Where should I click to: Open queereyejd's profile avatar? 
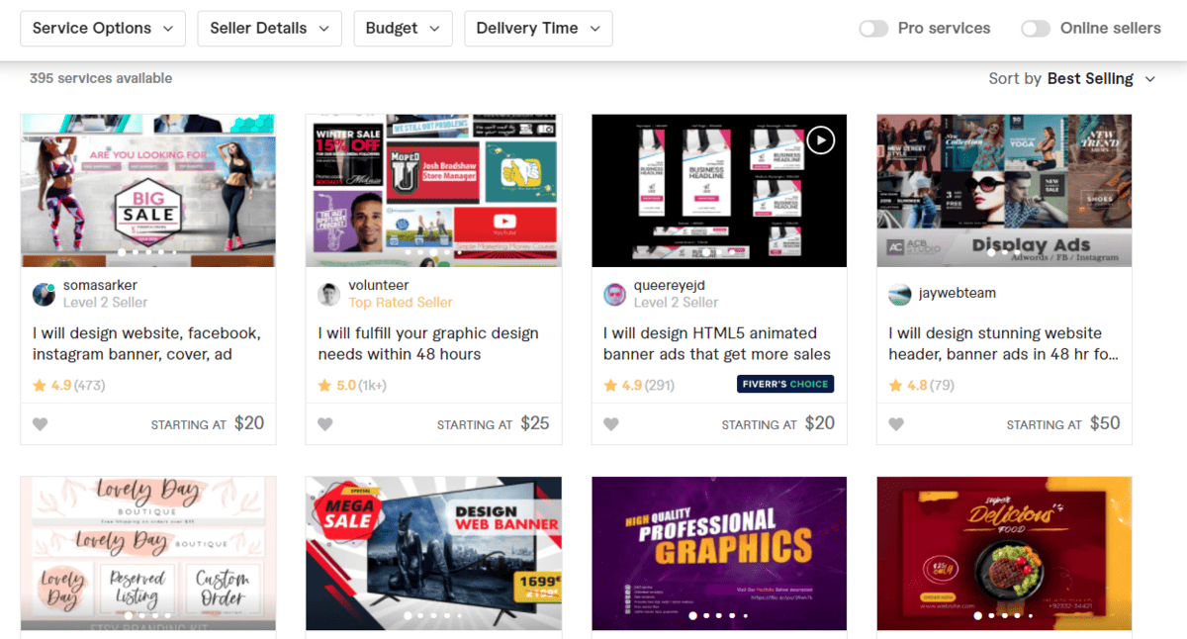point(615,294)
